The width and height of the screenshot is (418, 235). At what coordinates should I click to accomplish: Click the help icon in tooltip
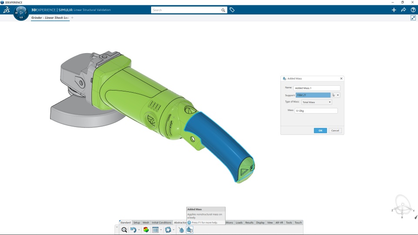(x=189, y=222)
